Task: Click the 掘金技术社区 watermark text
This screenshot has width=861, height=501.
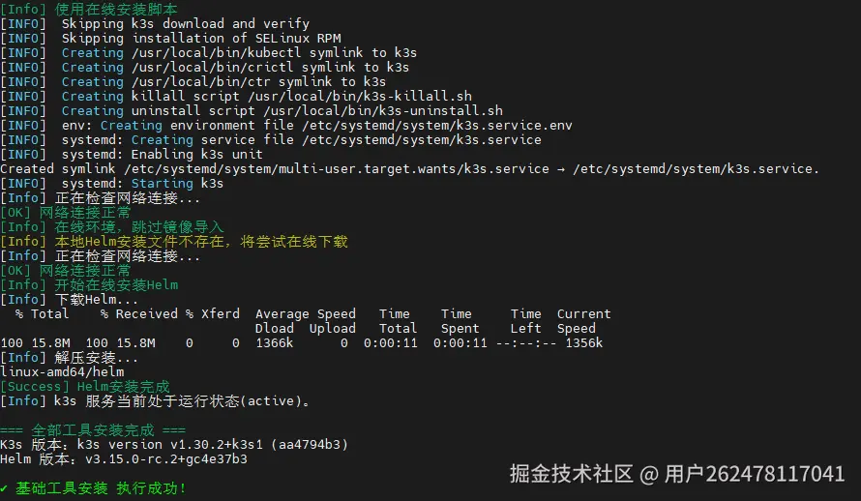Action: pyautogui.click(x=571, y=474)
